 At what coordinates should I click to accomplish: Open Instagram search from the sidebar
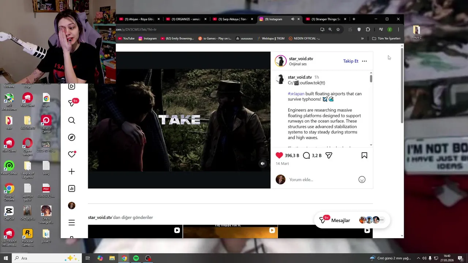click(x=72, y=121)
